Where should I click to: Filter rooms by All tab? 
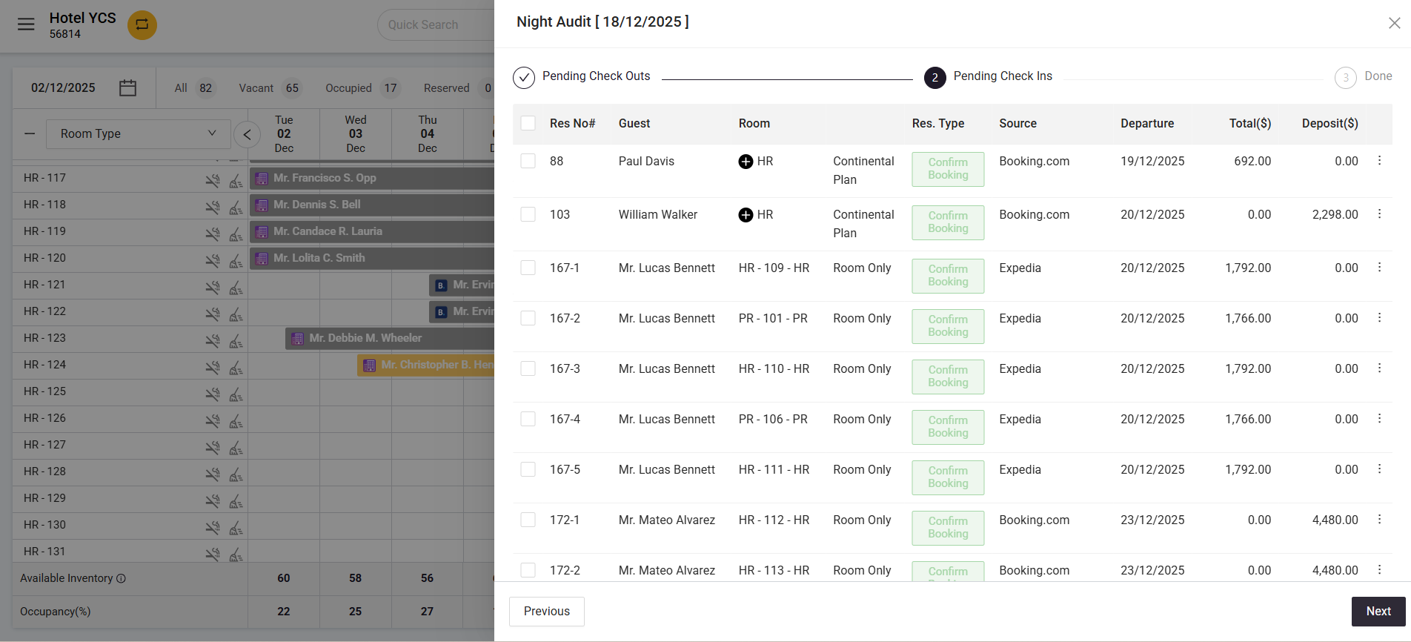193,88
